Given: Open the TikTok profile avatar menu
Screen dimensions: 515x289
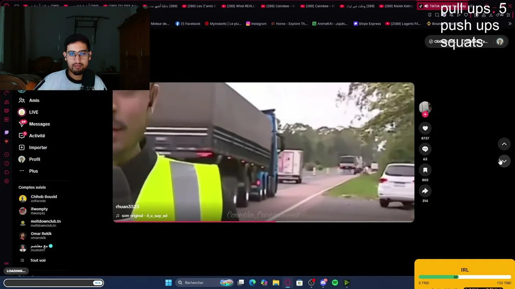Looking at the screenshot, I should tap(500, 41).
